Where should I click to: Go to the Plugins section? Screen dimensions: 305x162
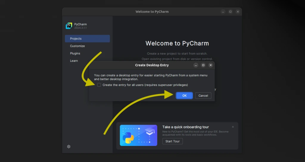tap(75, 53)
